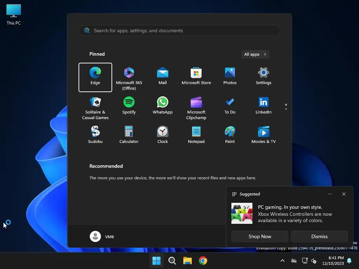This screenshot has height=269, width=359.
Task: Click the network status tray icon
Action: click(x=305, y=261)
